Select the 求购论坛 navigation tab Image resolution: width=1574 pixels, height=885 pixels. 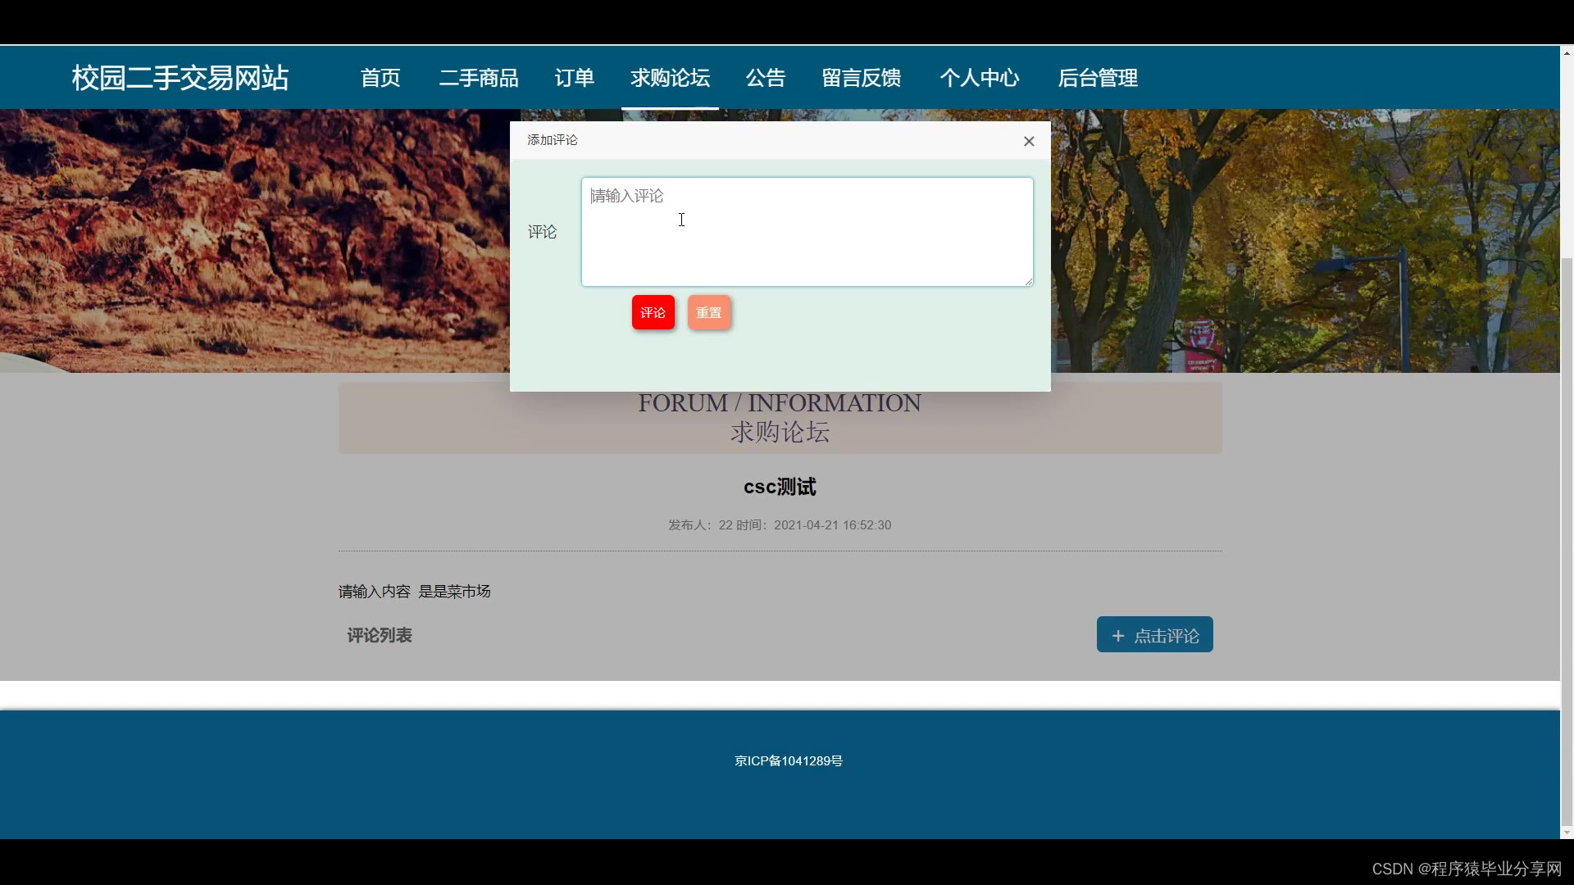670,78
